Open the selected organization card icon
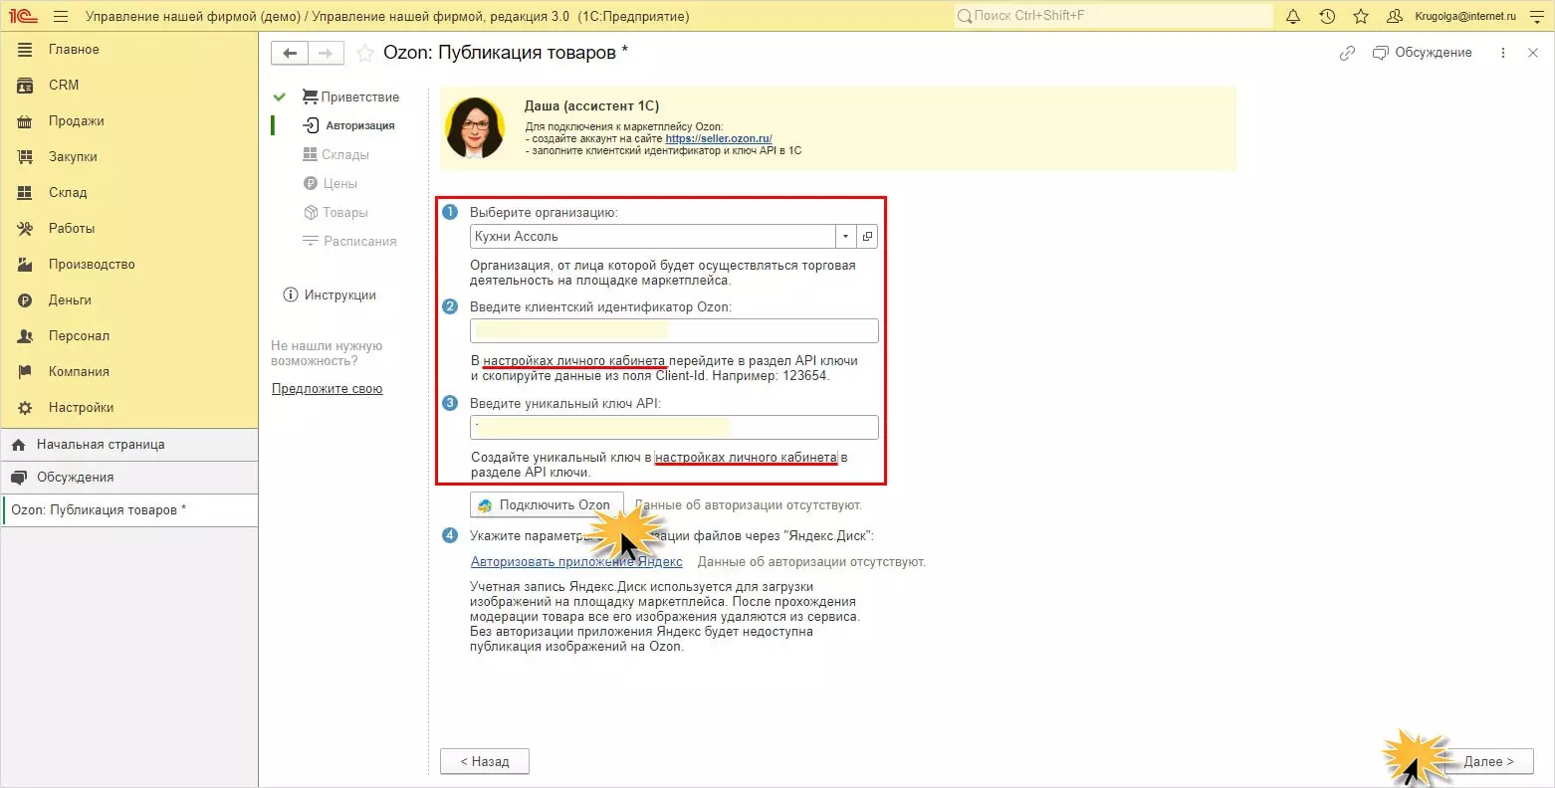 [x=867, y=236]
